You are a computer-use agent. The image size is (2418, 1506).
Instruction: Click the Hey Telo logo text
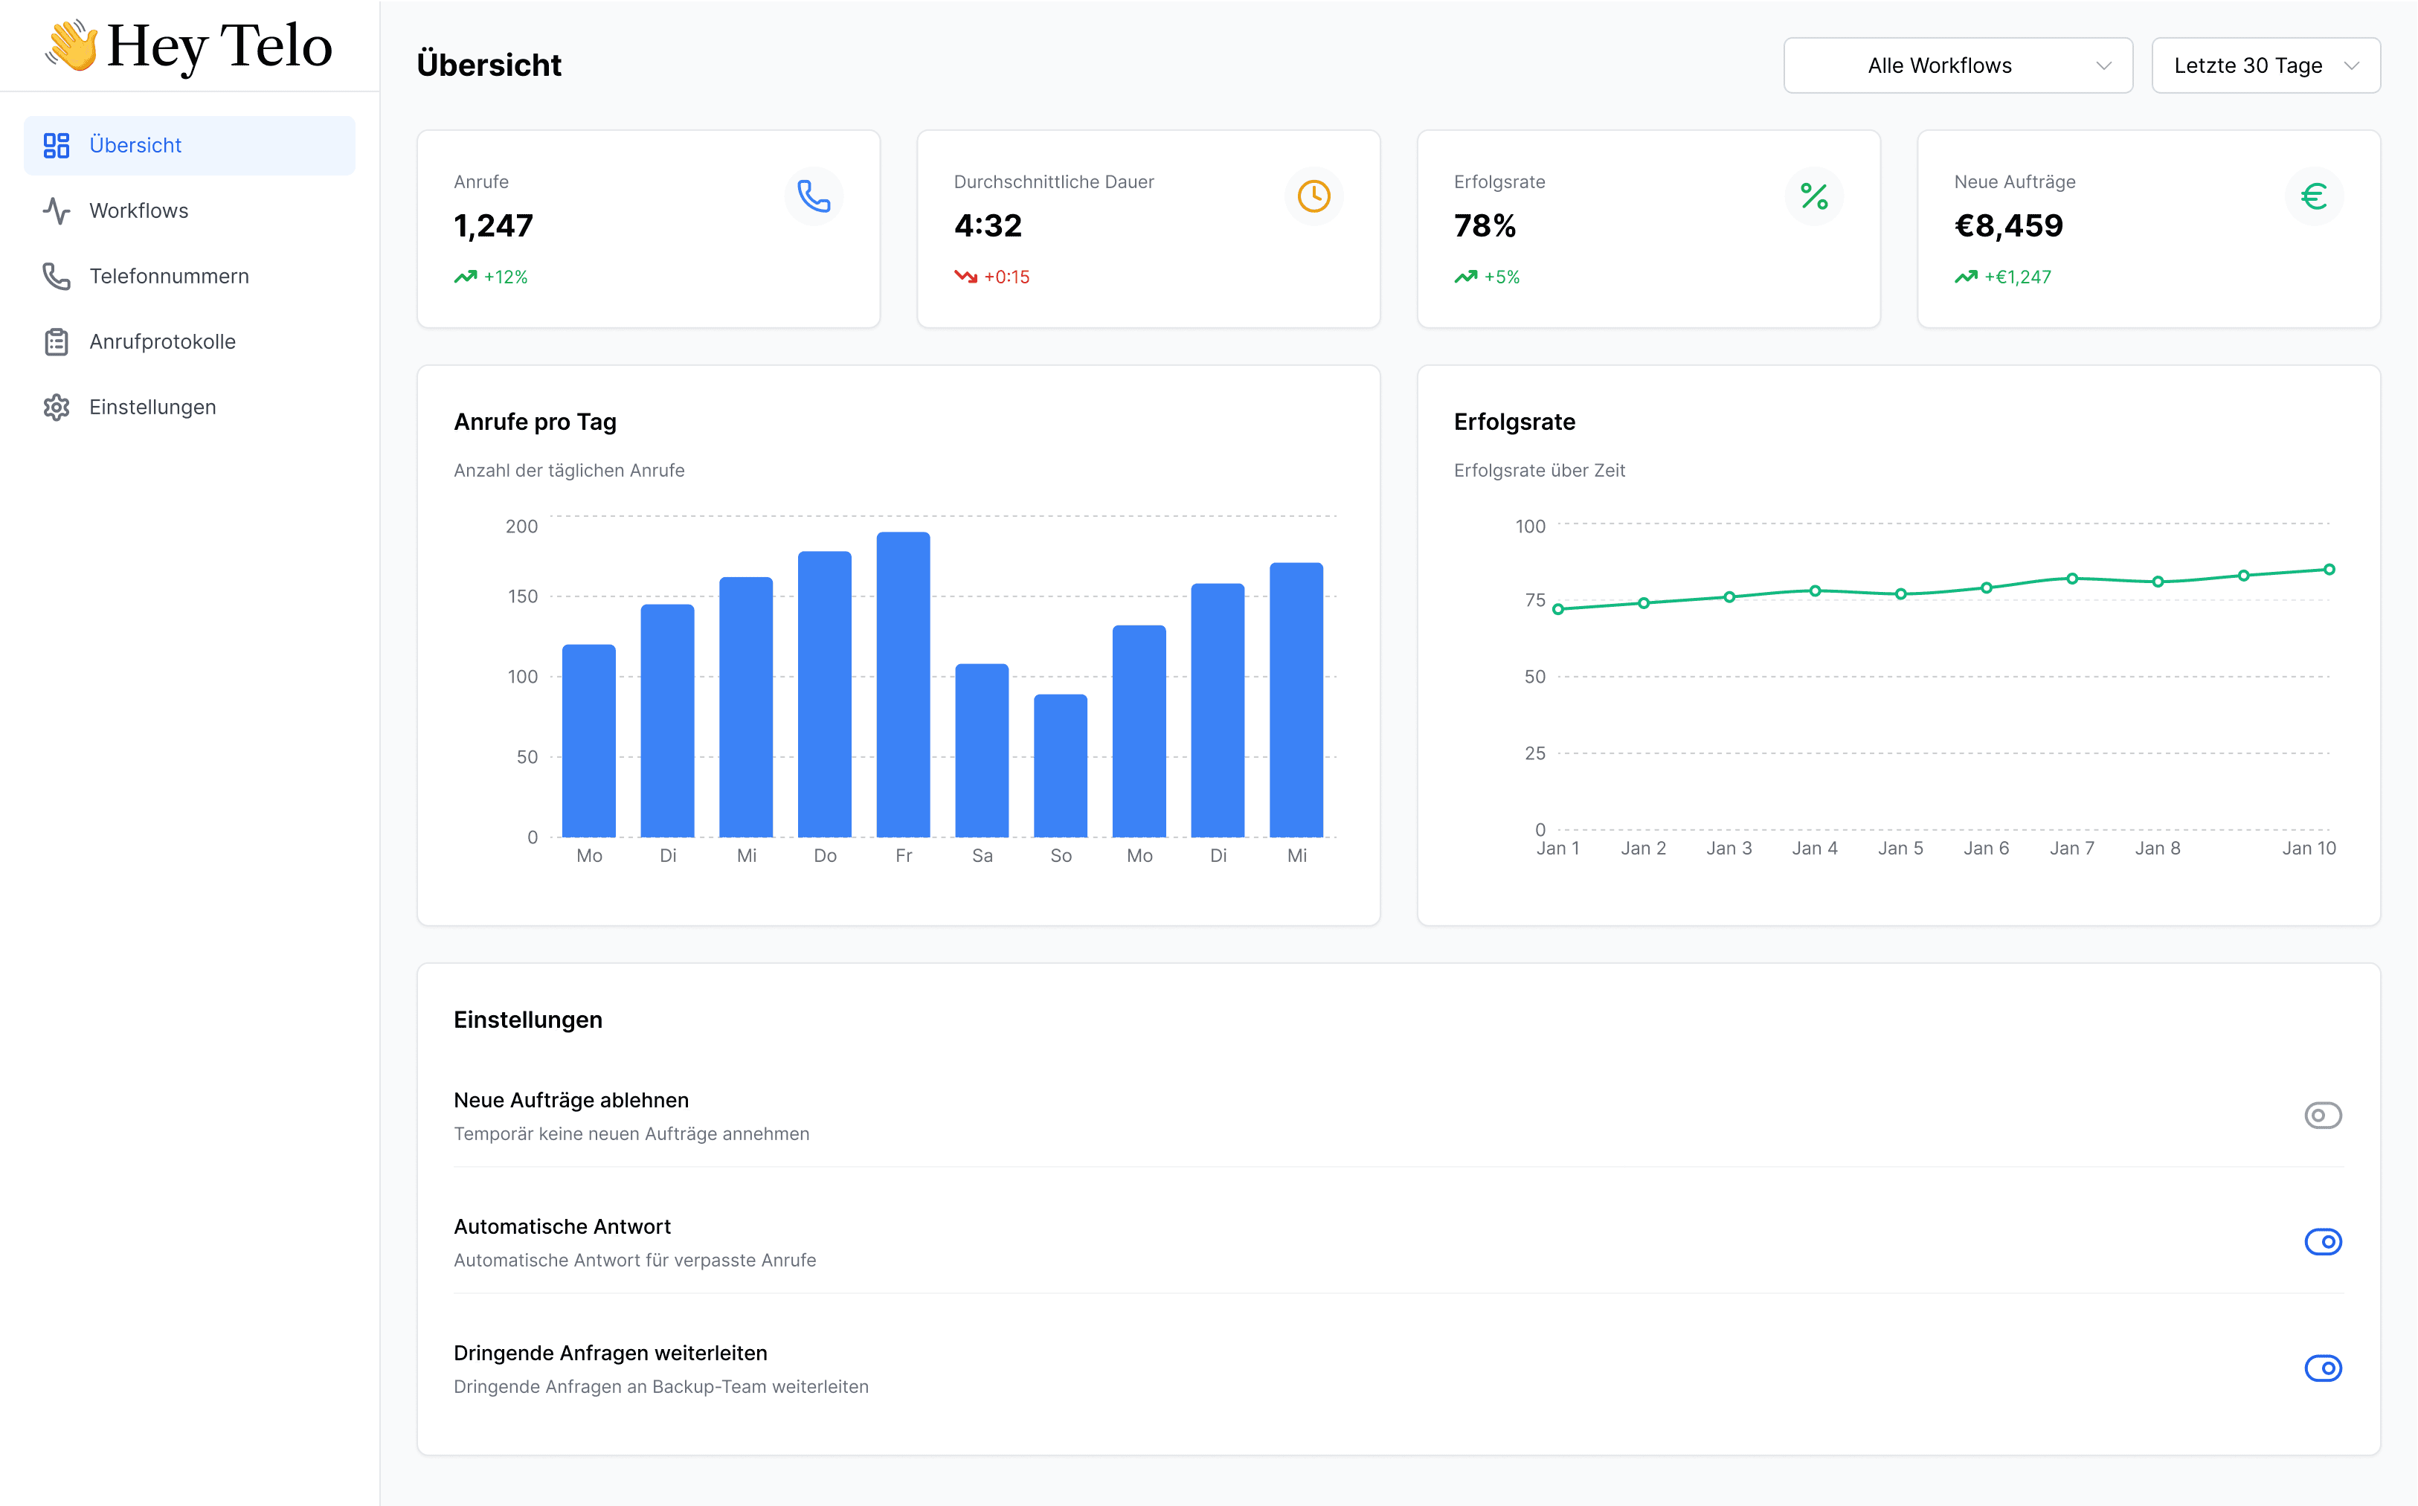pyautogui.click(x=219, y=46)
